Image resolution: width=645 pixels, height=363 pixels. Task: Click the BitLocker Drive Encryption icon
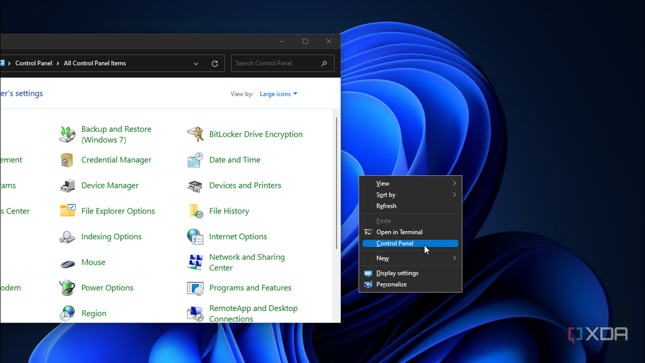[x=195, y=134]
